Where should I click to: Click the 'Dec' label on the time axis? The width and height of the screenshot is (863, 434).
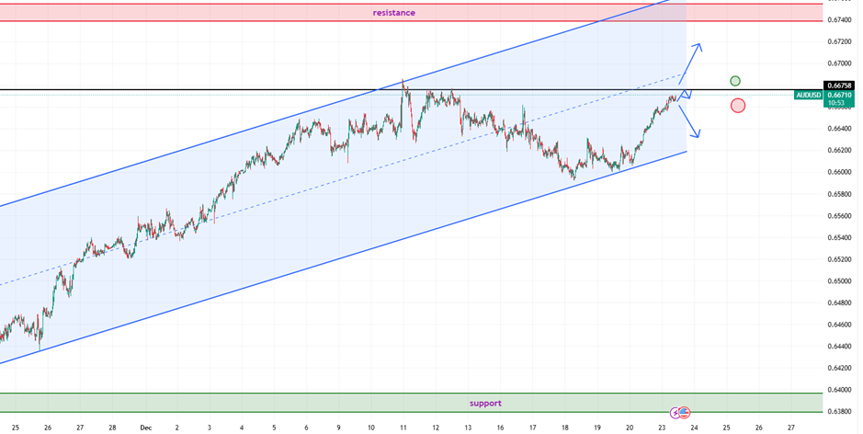pos(145,428)
